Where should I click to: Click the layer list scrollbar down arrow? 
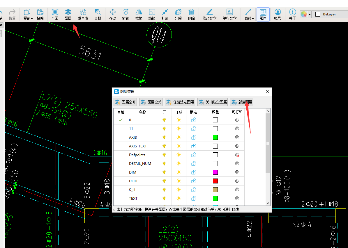pos(268,203)
